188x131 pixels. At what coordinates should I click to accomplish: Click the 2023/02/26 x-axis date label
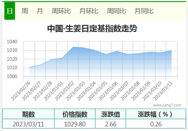point(21,91)
